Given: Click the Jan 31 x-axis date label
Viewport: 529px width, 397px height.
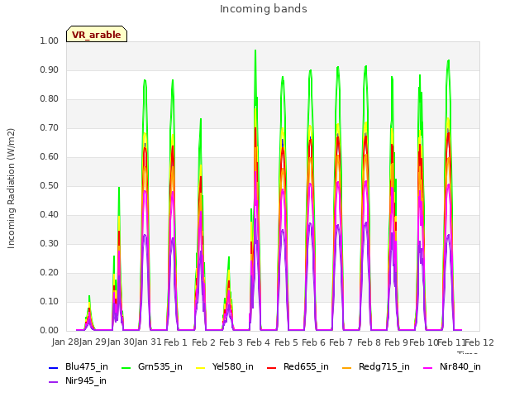Looking at the screenshot, I should [148, 342].
